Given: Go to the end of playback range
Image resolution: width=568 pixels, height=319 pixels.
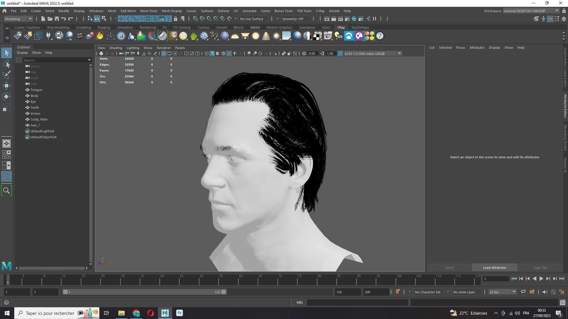Looking at the screenshot, I should tap(561, 279).
